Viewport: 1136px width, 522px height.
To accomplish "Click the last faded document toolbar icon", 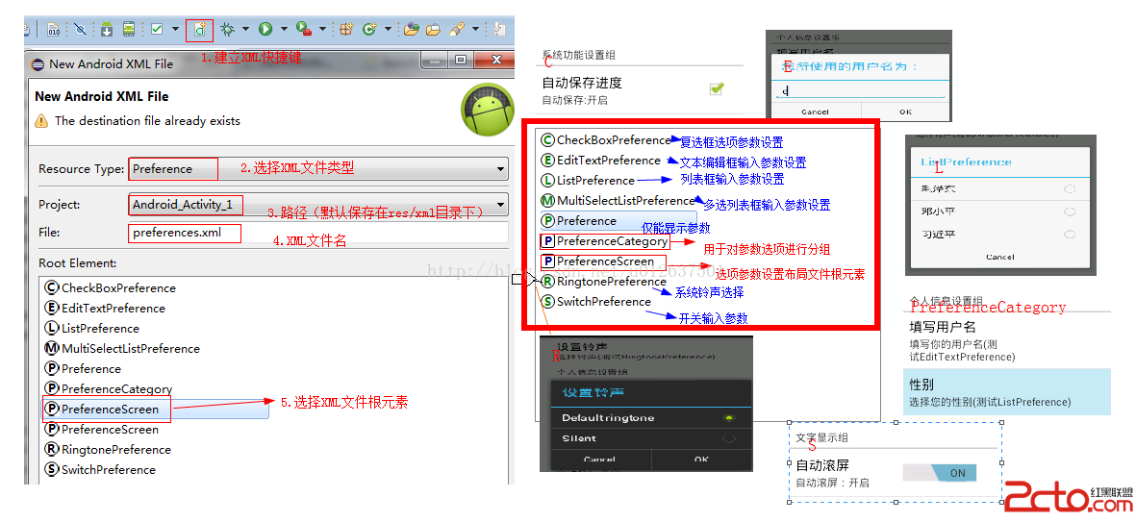I will click(499, 30).
